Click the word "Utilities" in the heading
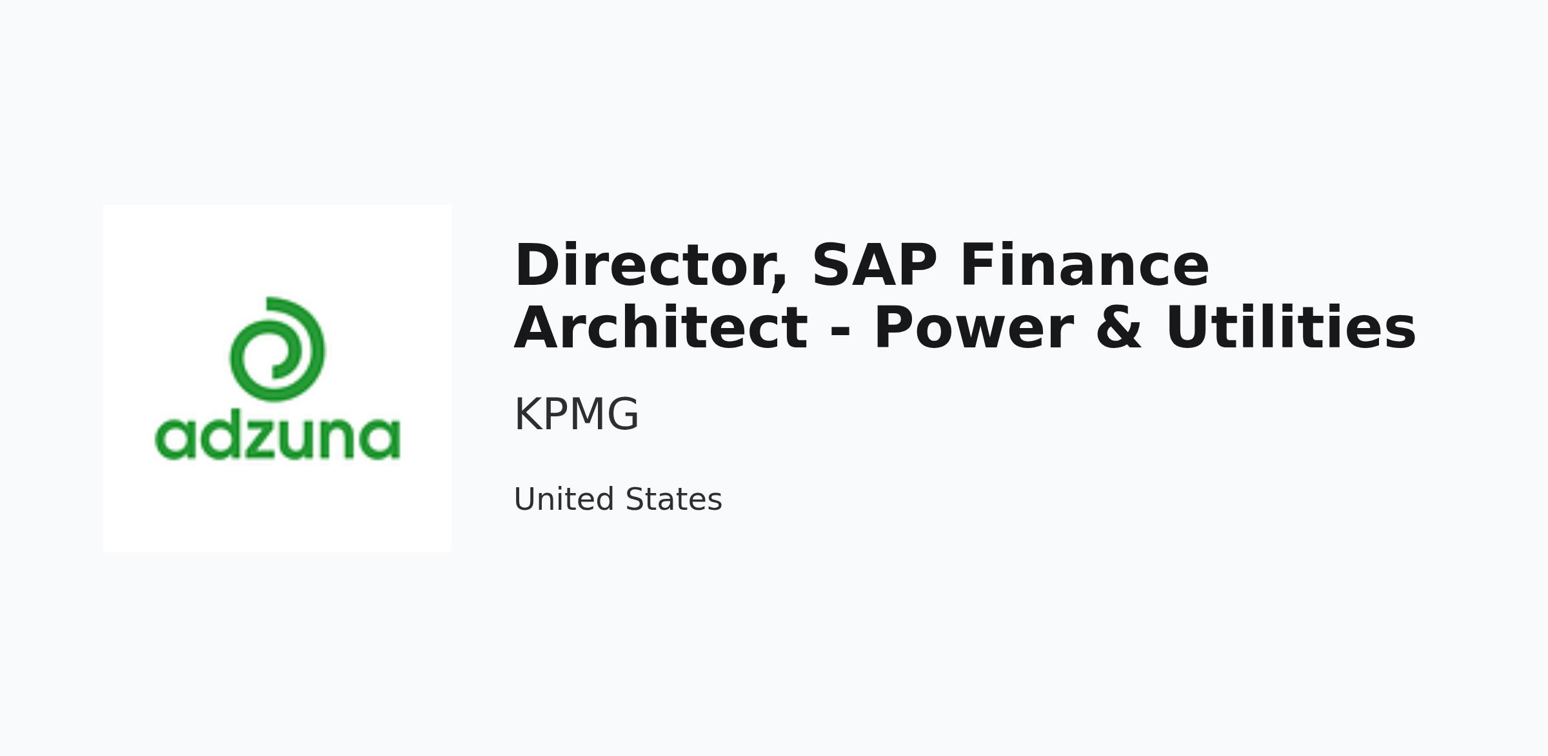Screen dimensions: 1548x756 [x=1291, y=327]
